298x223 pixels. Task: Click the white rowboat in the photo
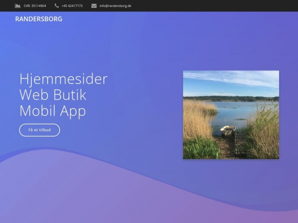[228, 130]
